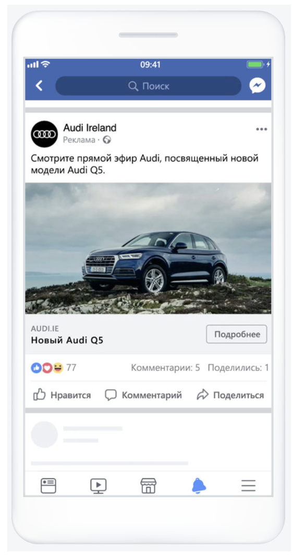The height and width of the screenshot is (555, 293).
Task: Open the Audi Q5 ad image
Action: pyautogui.click(x=148, y=248)
